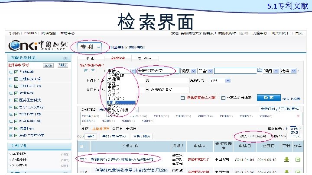This screenshot has width=312, height=175.
Task: Expand the 社会科学Ⅰ辑 tree node
Action: coord(11,114)
